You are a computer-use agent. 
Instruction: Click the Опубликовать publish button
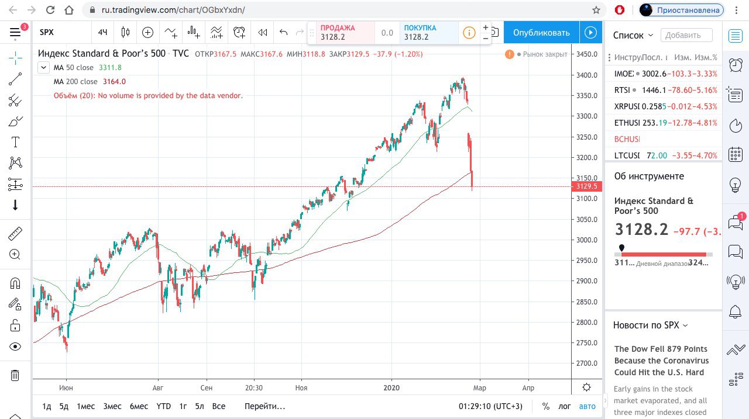541,33
